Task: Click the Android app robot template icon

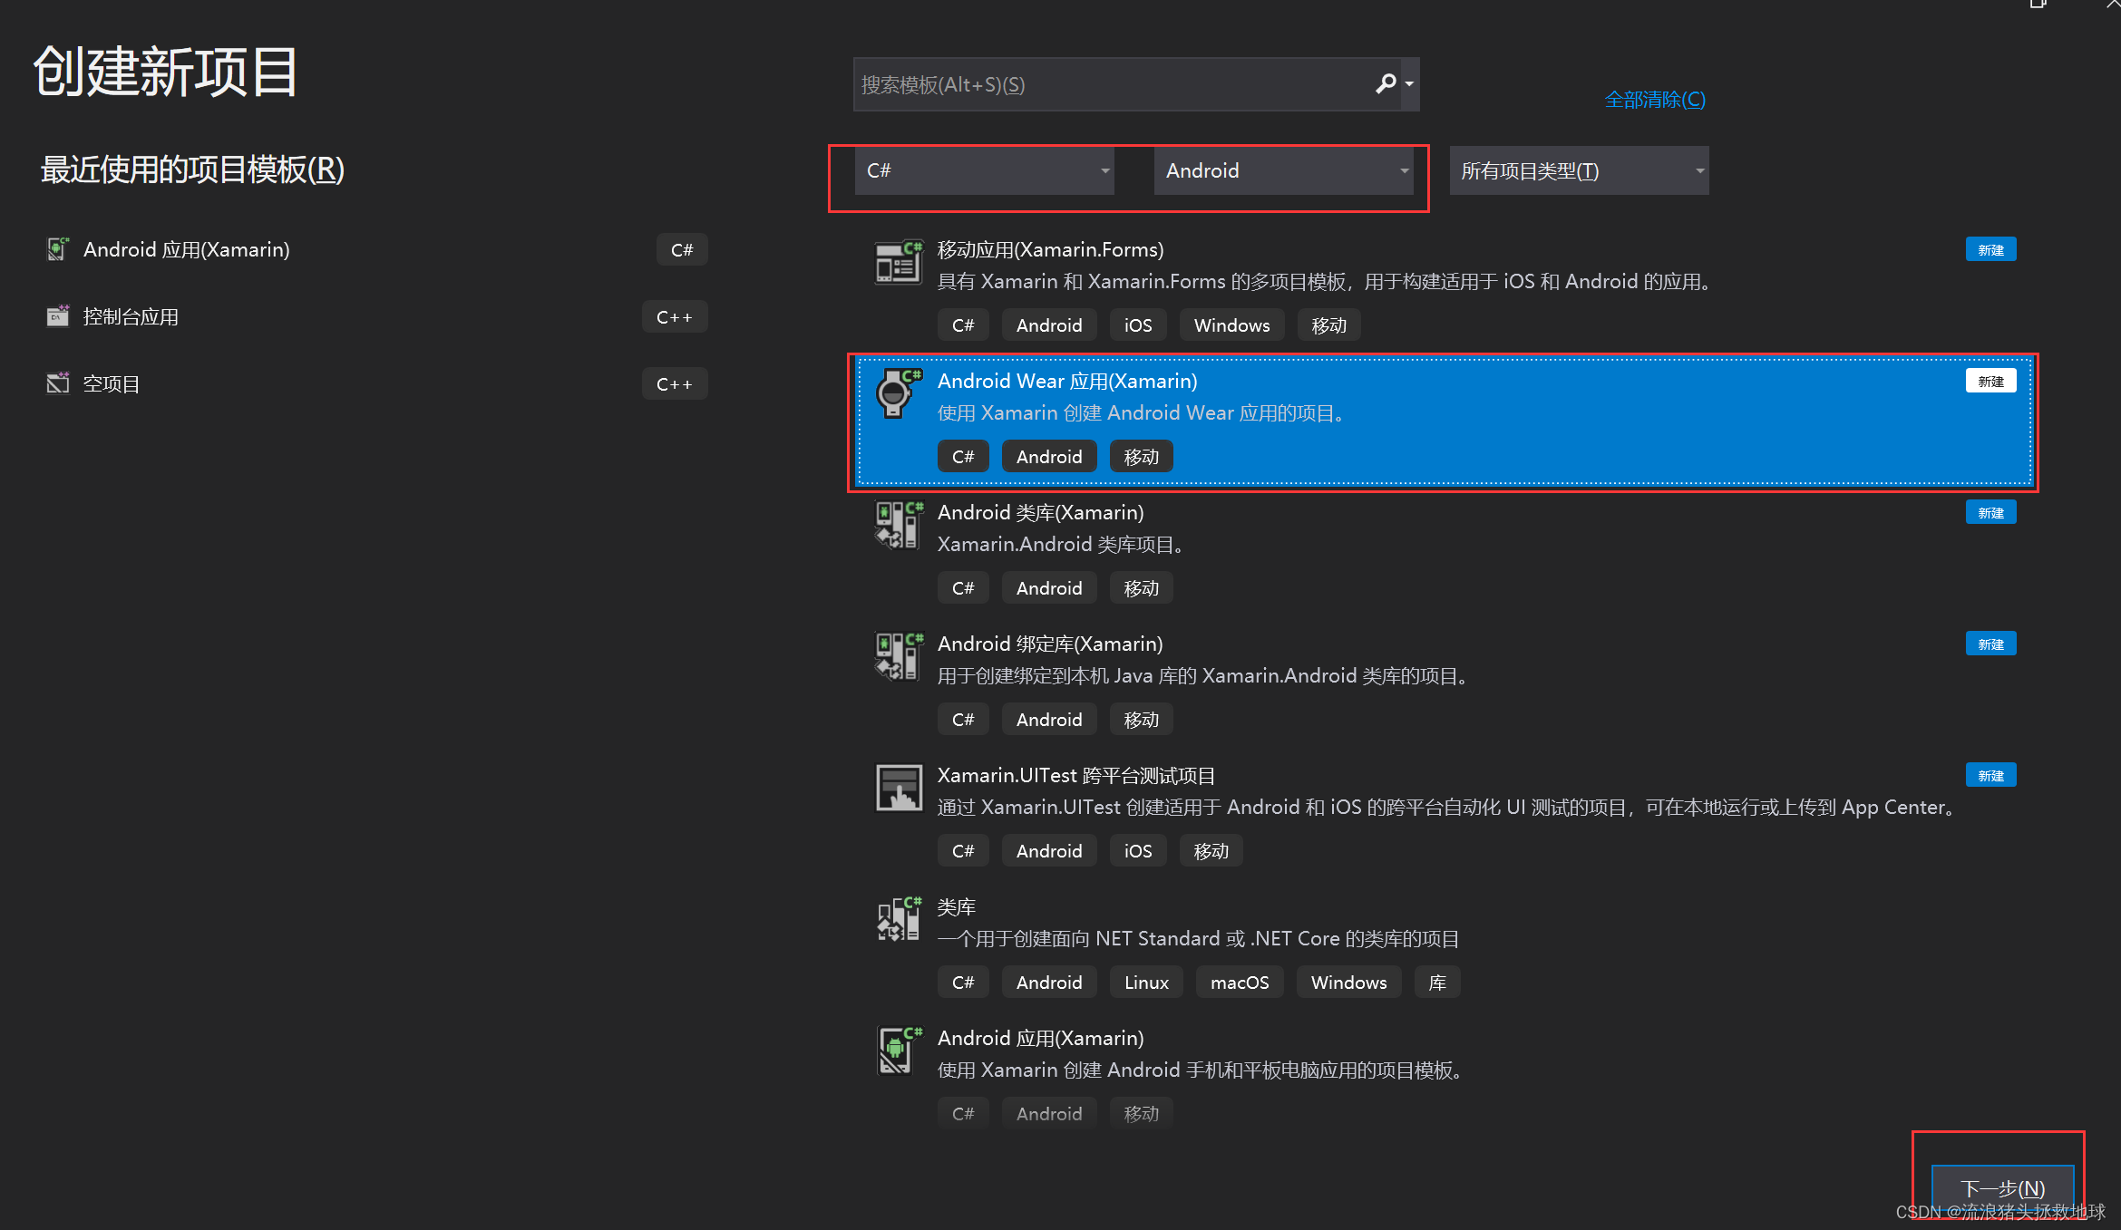Action: [x=898, y=1051]
